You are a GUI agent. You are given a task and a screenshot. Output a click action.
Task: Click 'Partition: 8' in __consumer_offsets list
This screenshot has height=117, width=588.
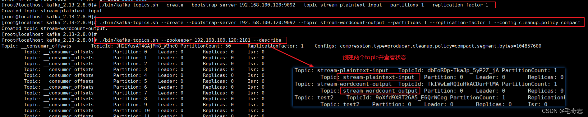click(x=130, y=99)
